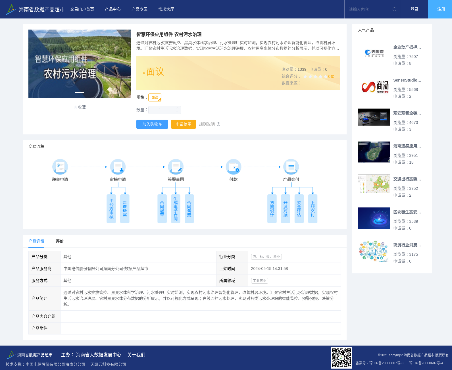Open the 海南遥感应用 product thumbnail
The width and height of the screenshot is (452, 370).
point(374,152)
